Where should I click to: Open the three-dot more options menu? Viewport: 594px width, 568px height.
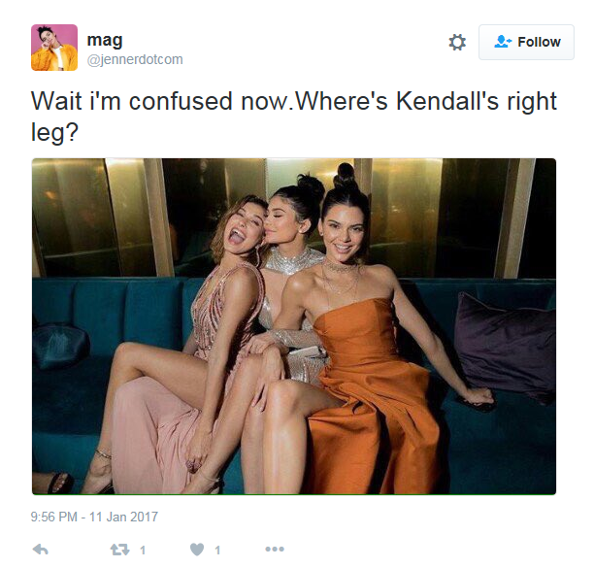click(x=275, y=549)
